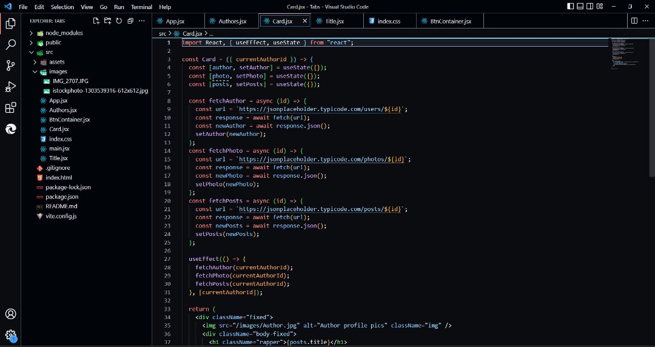Split the editor to the right
This screenshot has width=655, height=347.
click(634, 21)
